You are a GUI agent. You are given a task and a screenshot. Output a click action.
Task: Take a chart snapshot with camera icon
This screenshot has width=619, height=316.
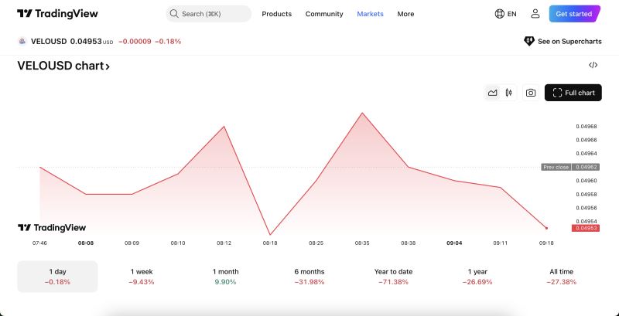point(531,93)
